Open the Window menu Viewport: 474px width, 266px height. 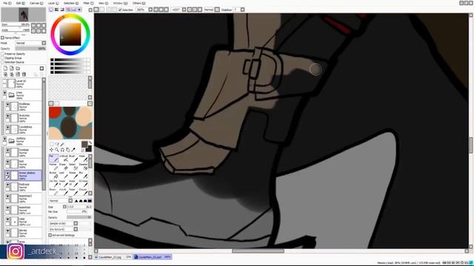pos(120,3)
